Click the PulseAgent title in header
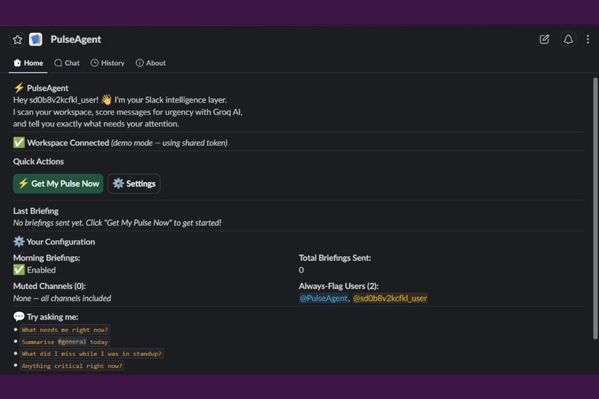This screenshot has height=399, width=599. click(x=76, y=39)
